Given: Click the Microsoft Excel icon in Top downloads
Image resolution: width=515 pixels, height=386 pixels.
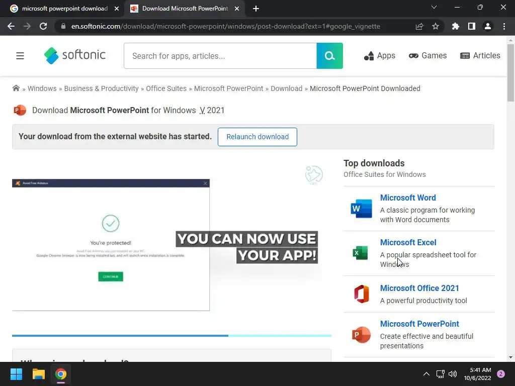Looking at the screenshot, I should (x=360, y=253).
